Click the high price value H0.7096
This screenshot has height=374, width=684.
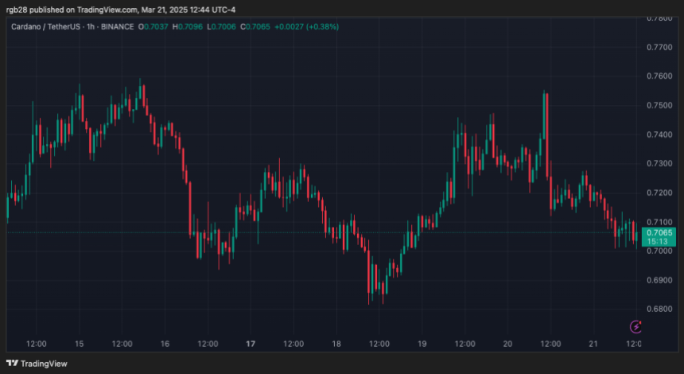coord(188,28)
